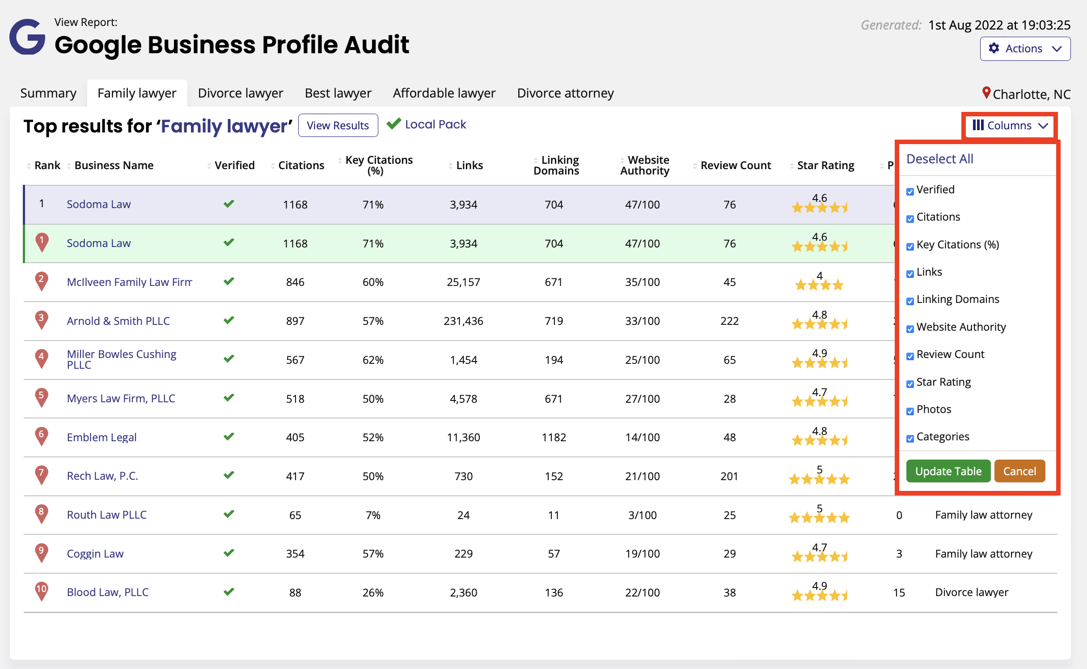Open the Actions dropdown menu

[1025, 49]
